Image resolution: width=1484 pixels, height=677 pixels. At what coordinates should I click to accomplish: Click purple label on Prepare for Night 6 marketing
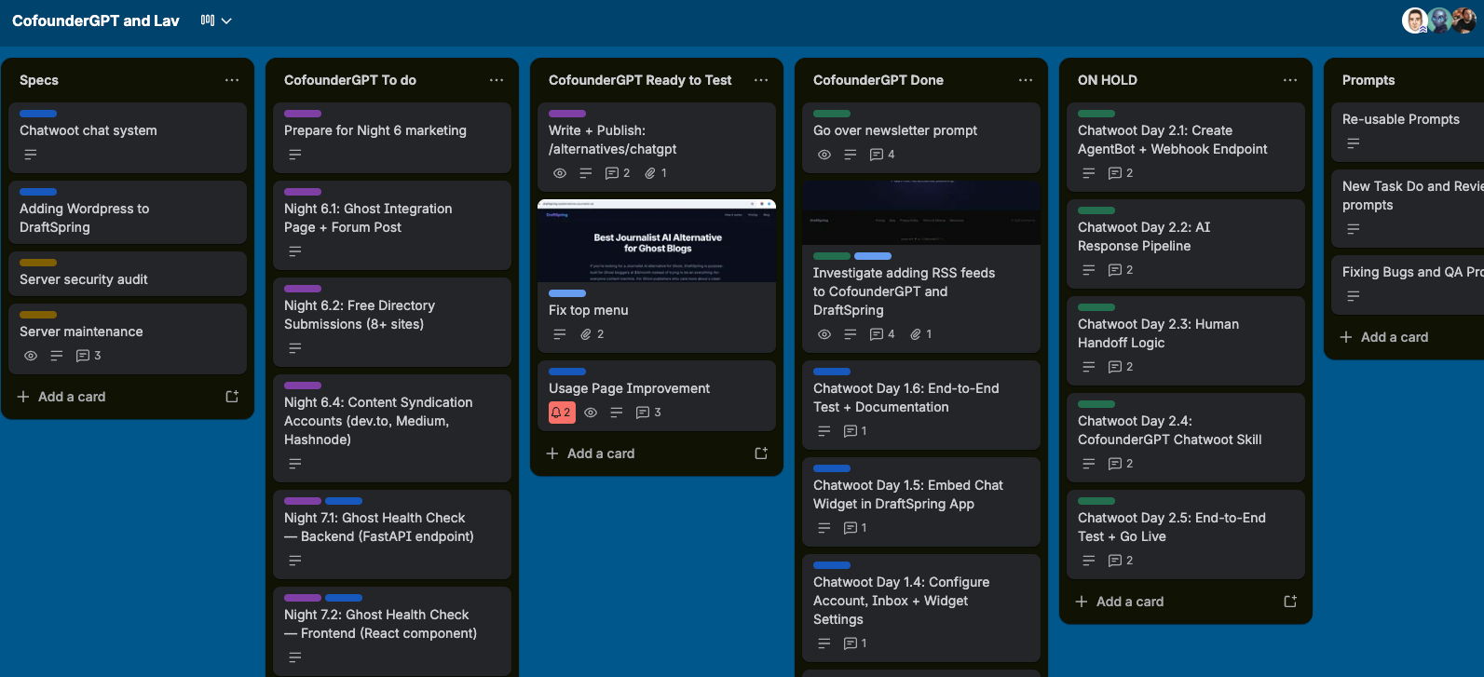point(303,114)
